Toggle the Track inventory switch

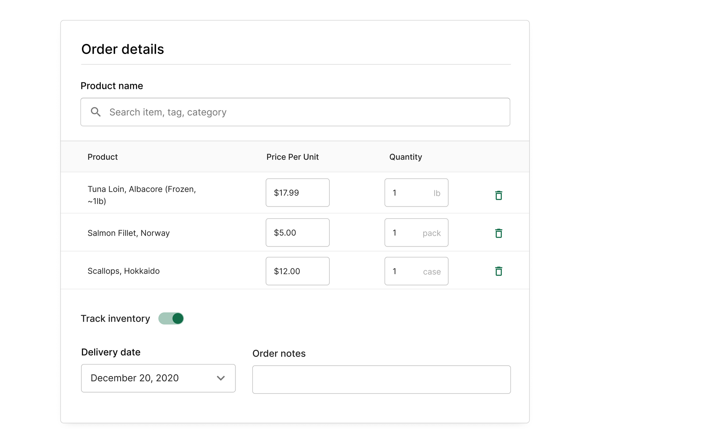point(171,318)
